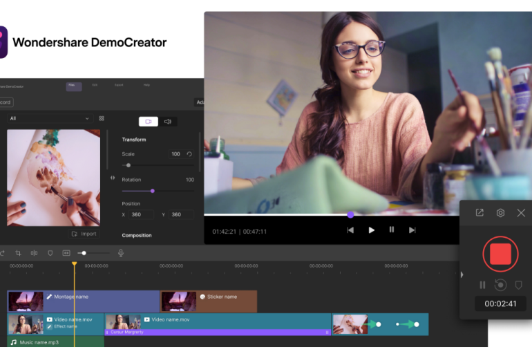This screenshot has width=532, height=356.
Task: Adjust the timeline zoom slider
Action: click(x=84, y=253)
